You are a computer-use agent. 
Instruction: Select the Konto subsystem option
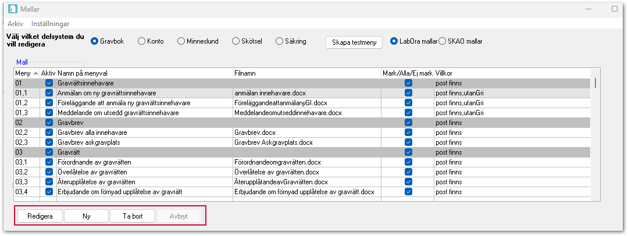(x=141, y=41)
